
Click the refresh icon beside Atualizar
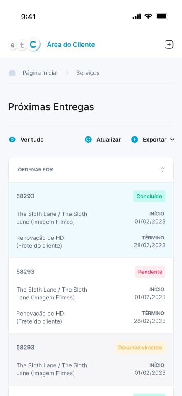point(88,140)
